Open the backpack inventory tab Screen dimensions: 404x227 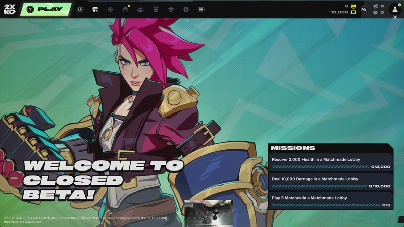tap(140, 9)
